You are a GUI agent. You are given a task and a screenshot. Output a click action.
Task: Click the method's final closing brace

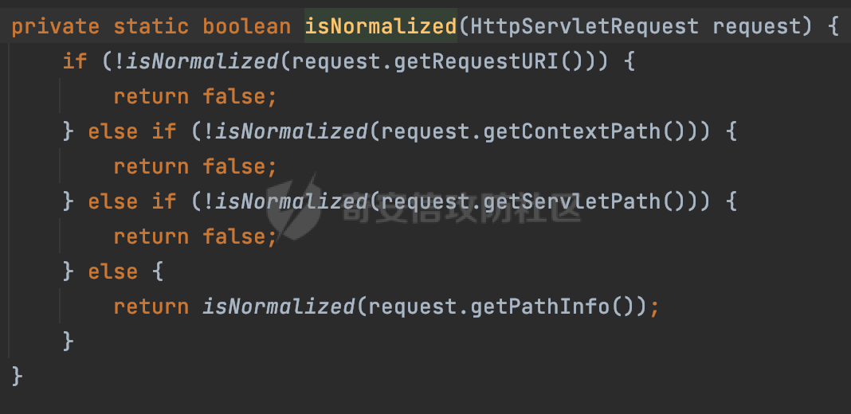(17, 377)
